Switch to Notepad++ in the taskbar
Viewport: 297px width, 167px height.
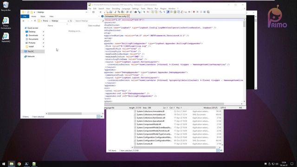click(34, 164)
